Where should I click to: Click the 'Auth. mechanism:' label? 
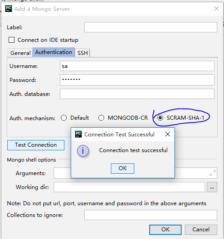coord(32,118)
